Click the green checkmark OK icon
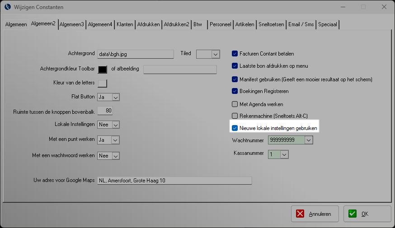Screen dimensions: 395x228 pos(353,214)
